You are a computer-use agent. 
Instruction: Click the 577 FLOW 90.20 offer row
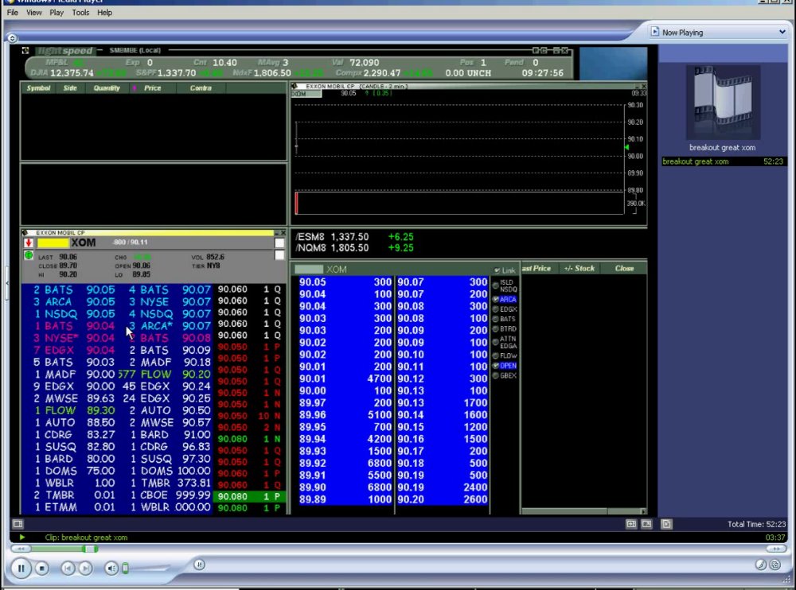[164, 375]
